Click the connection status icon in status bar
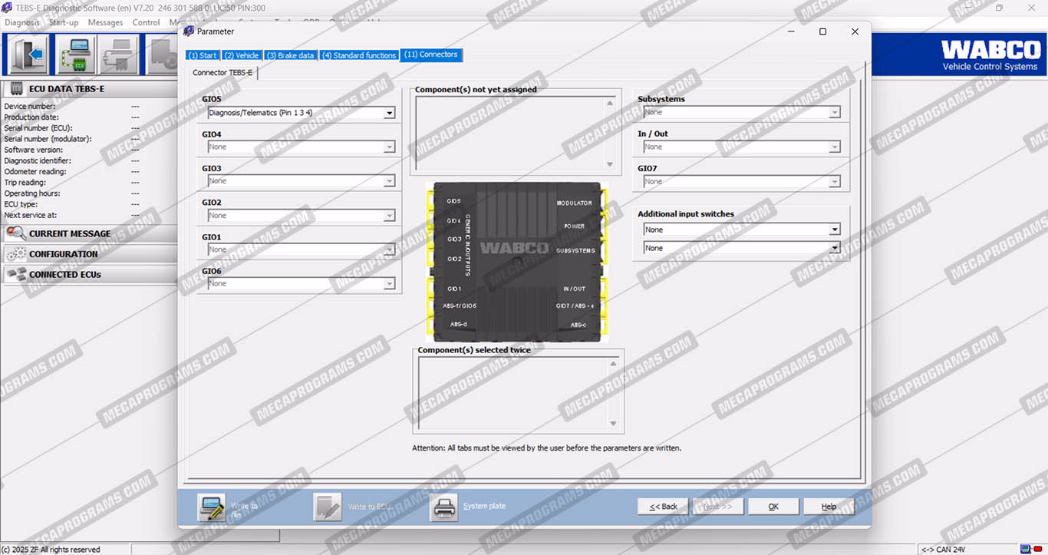This screenshot has width=1048, height=555. 1027,549
